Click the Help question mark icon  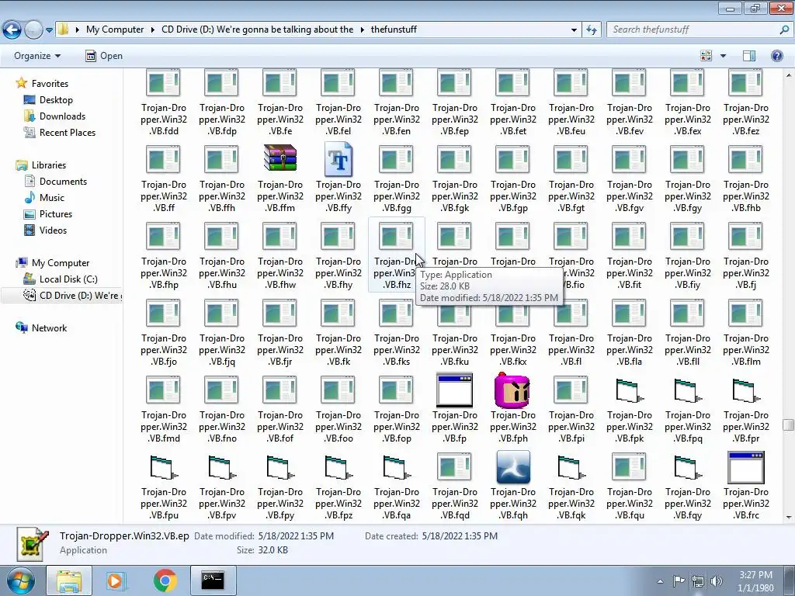[x=776, y=56]
